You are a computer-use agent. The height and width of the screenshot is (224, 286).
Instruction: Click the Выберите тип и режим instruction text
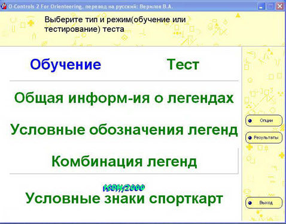click(115, 25)
